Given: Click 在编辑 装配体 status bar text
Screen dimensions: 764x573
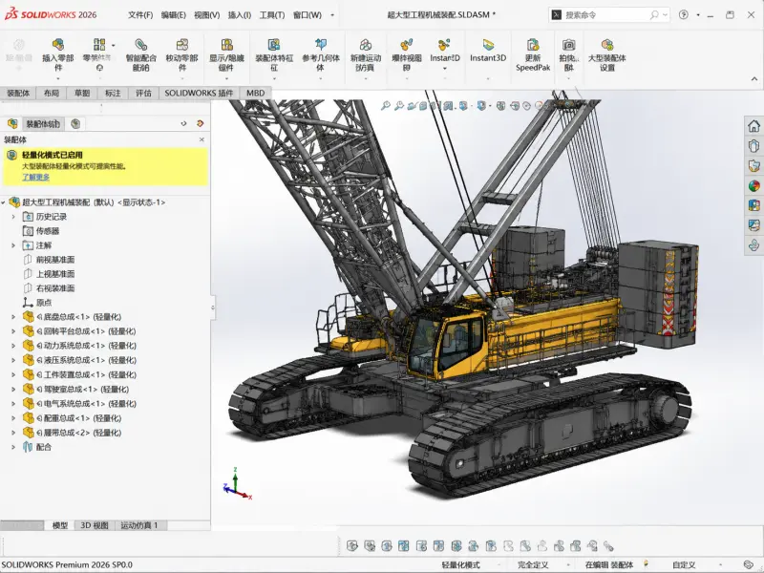Looking at the screenshot, I should coord(609,564).
